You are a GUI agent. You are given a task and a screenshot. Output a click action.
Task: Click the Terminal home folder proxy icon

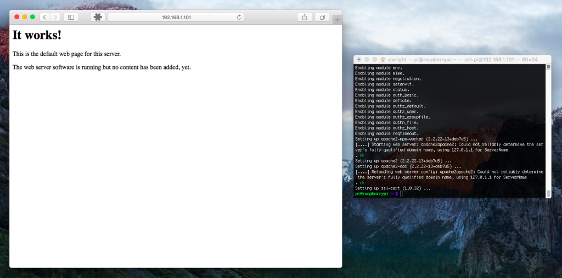pos(383,60)
